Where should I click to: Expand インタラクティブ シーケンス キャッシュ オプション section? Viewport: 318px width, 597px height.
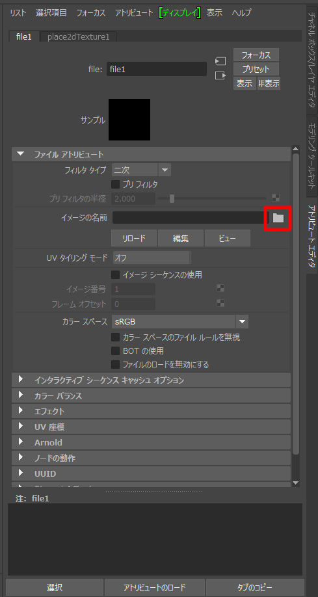[21, 380]
